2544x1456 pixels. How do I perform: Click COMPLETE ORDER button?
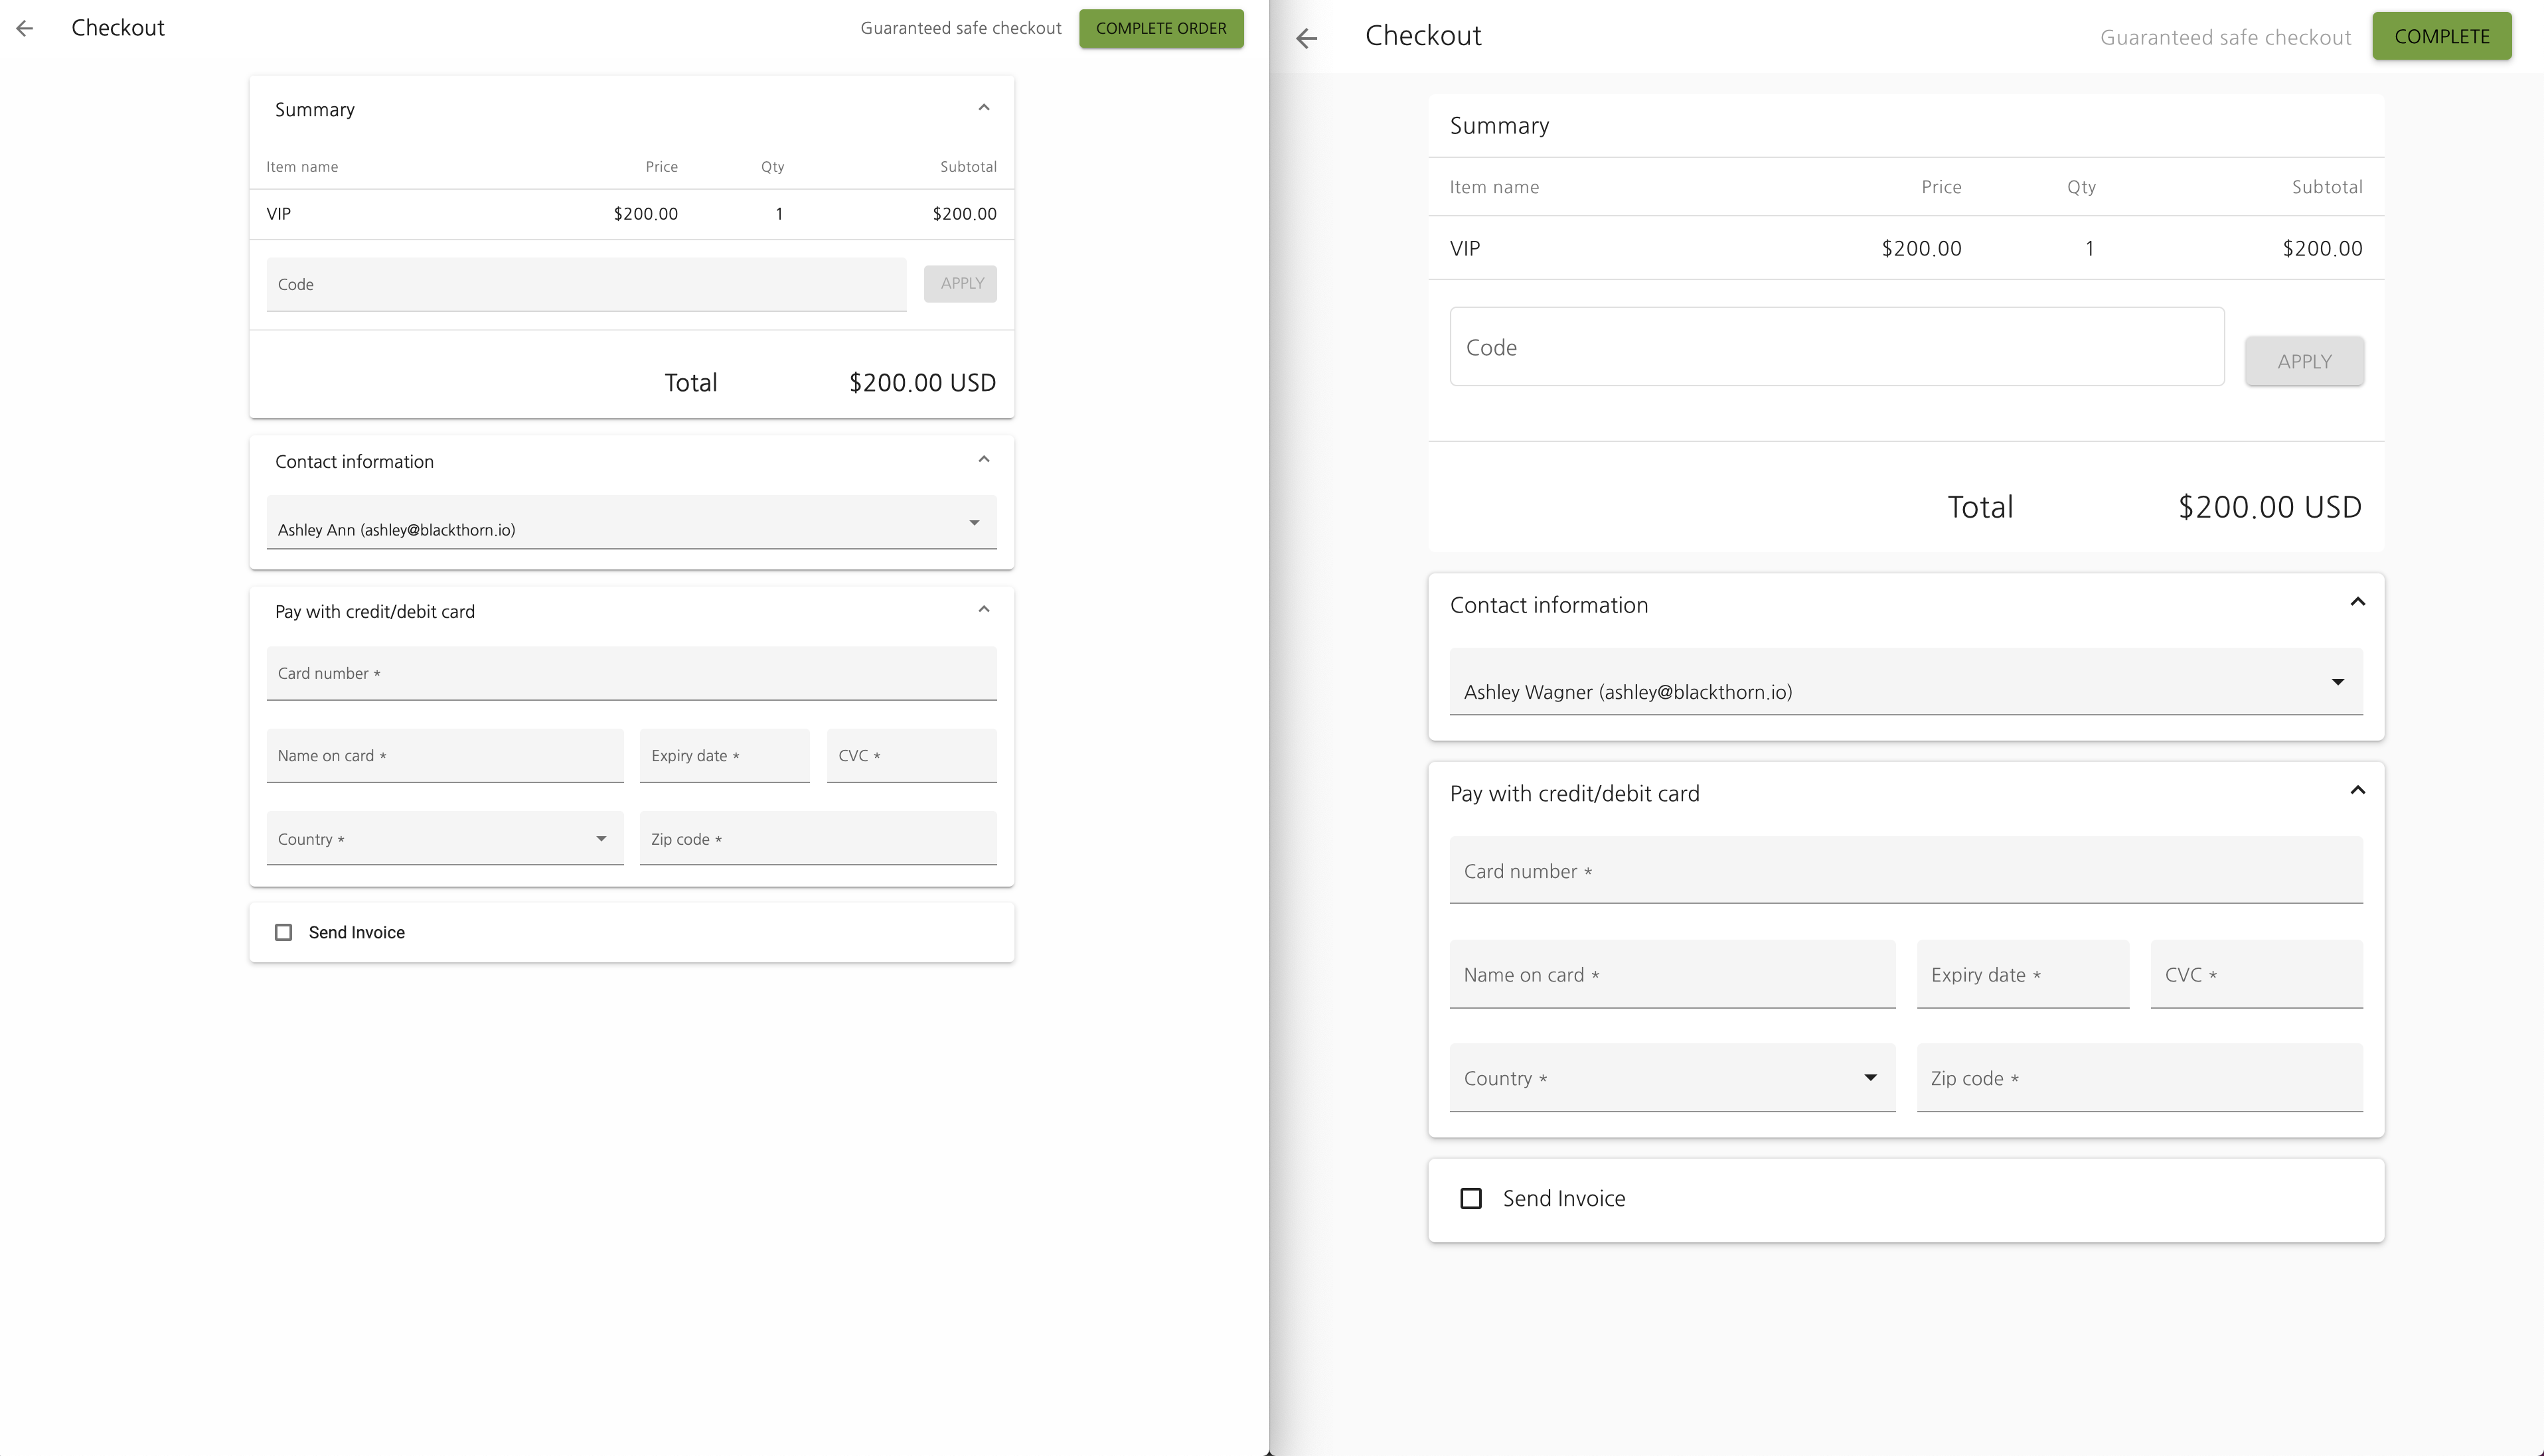[x=1160, y=28]
